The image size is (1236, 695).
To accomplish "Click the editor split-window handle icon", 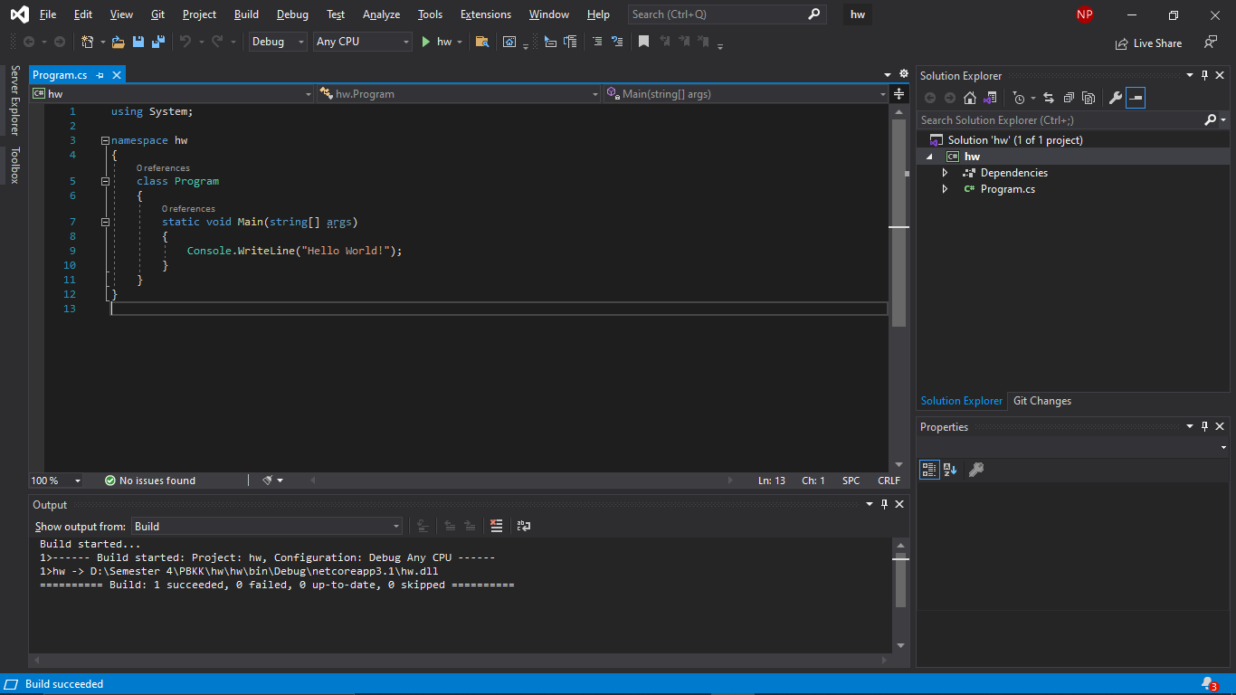I will tap(898, 93).
